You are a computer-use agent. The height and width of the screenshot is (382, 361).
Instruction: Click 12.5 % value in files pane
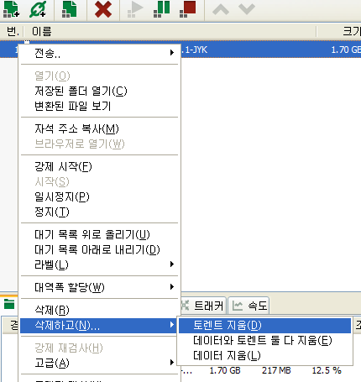click(x=327, y=370)
